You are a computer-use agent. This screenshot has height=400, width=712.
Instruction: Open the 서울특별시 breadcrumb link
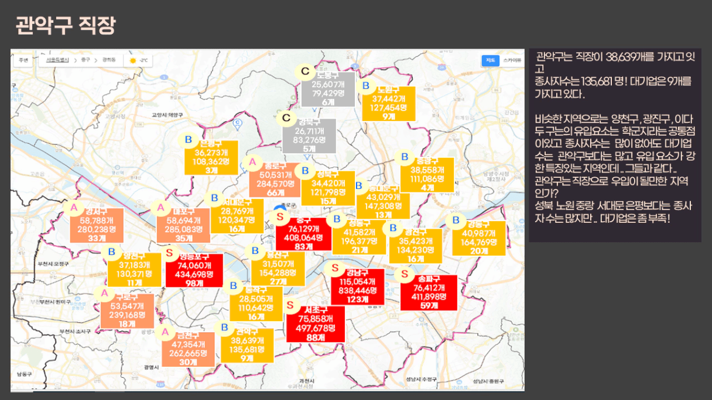pyautogui.click(x=58, y=60)
